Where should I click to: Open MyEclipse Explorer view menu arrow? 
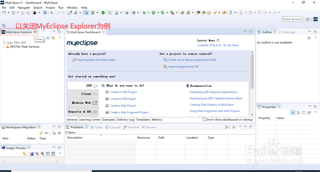(60, 37)
